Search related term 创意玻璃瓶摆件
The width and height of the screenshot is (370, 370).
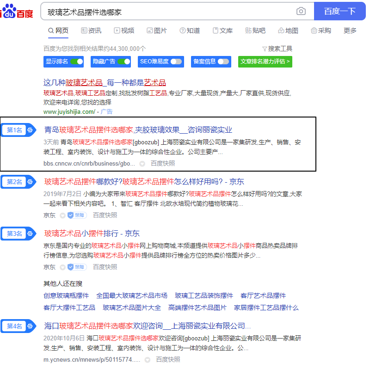(x=66, y=296)
